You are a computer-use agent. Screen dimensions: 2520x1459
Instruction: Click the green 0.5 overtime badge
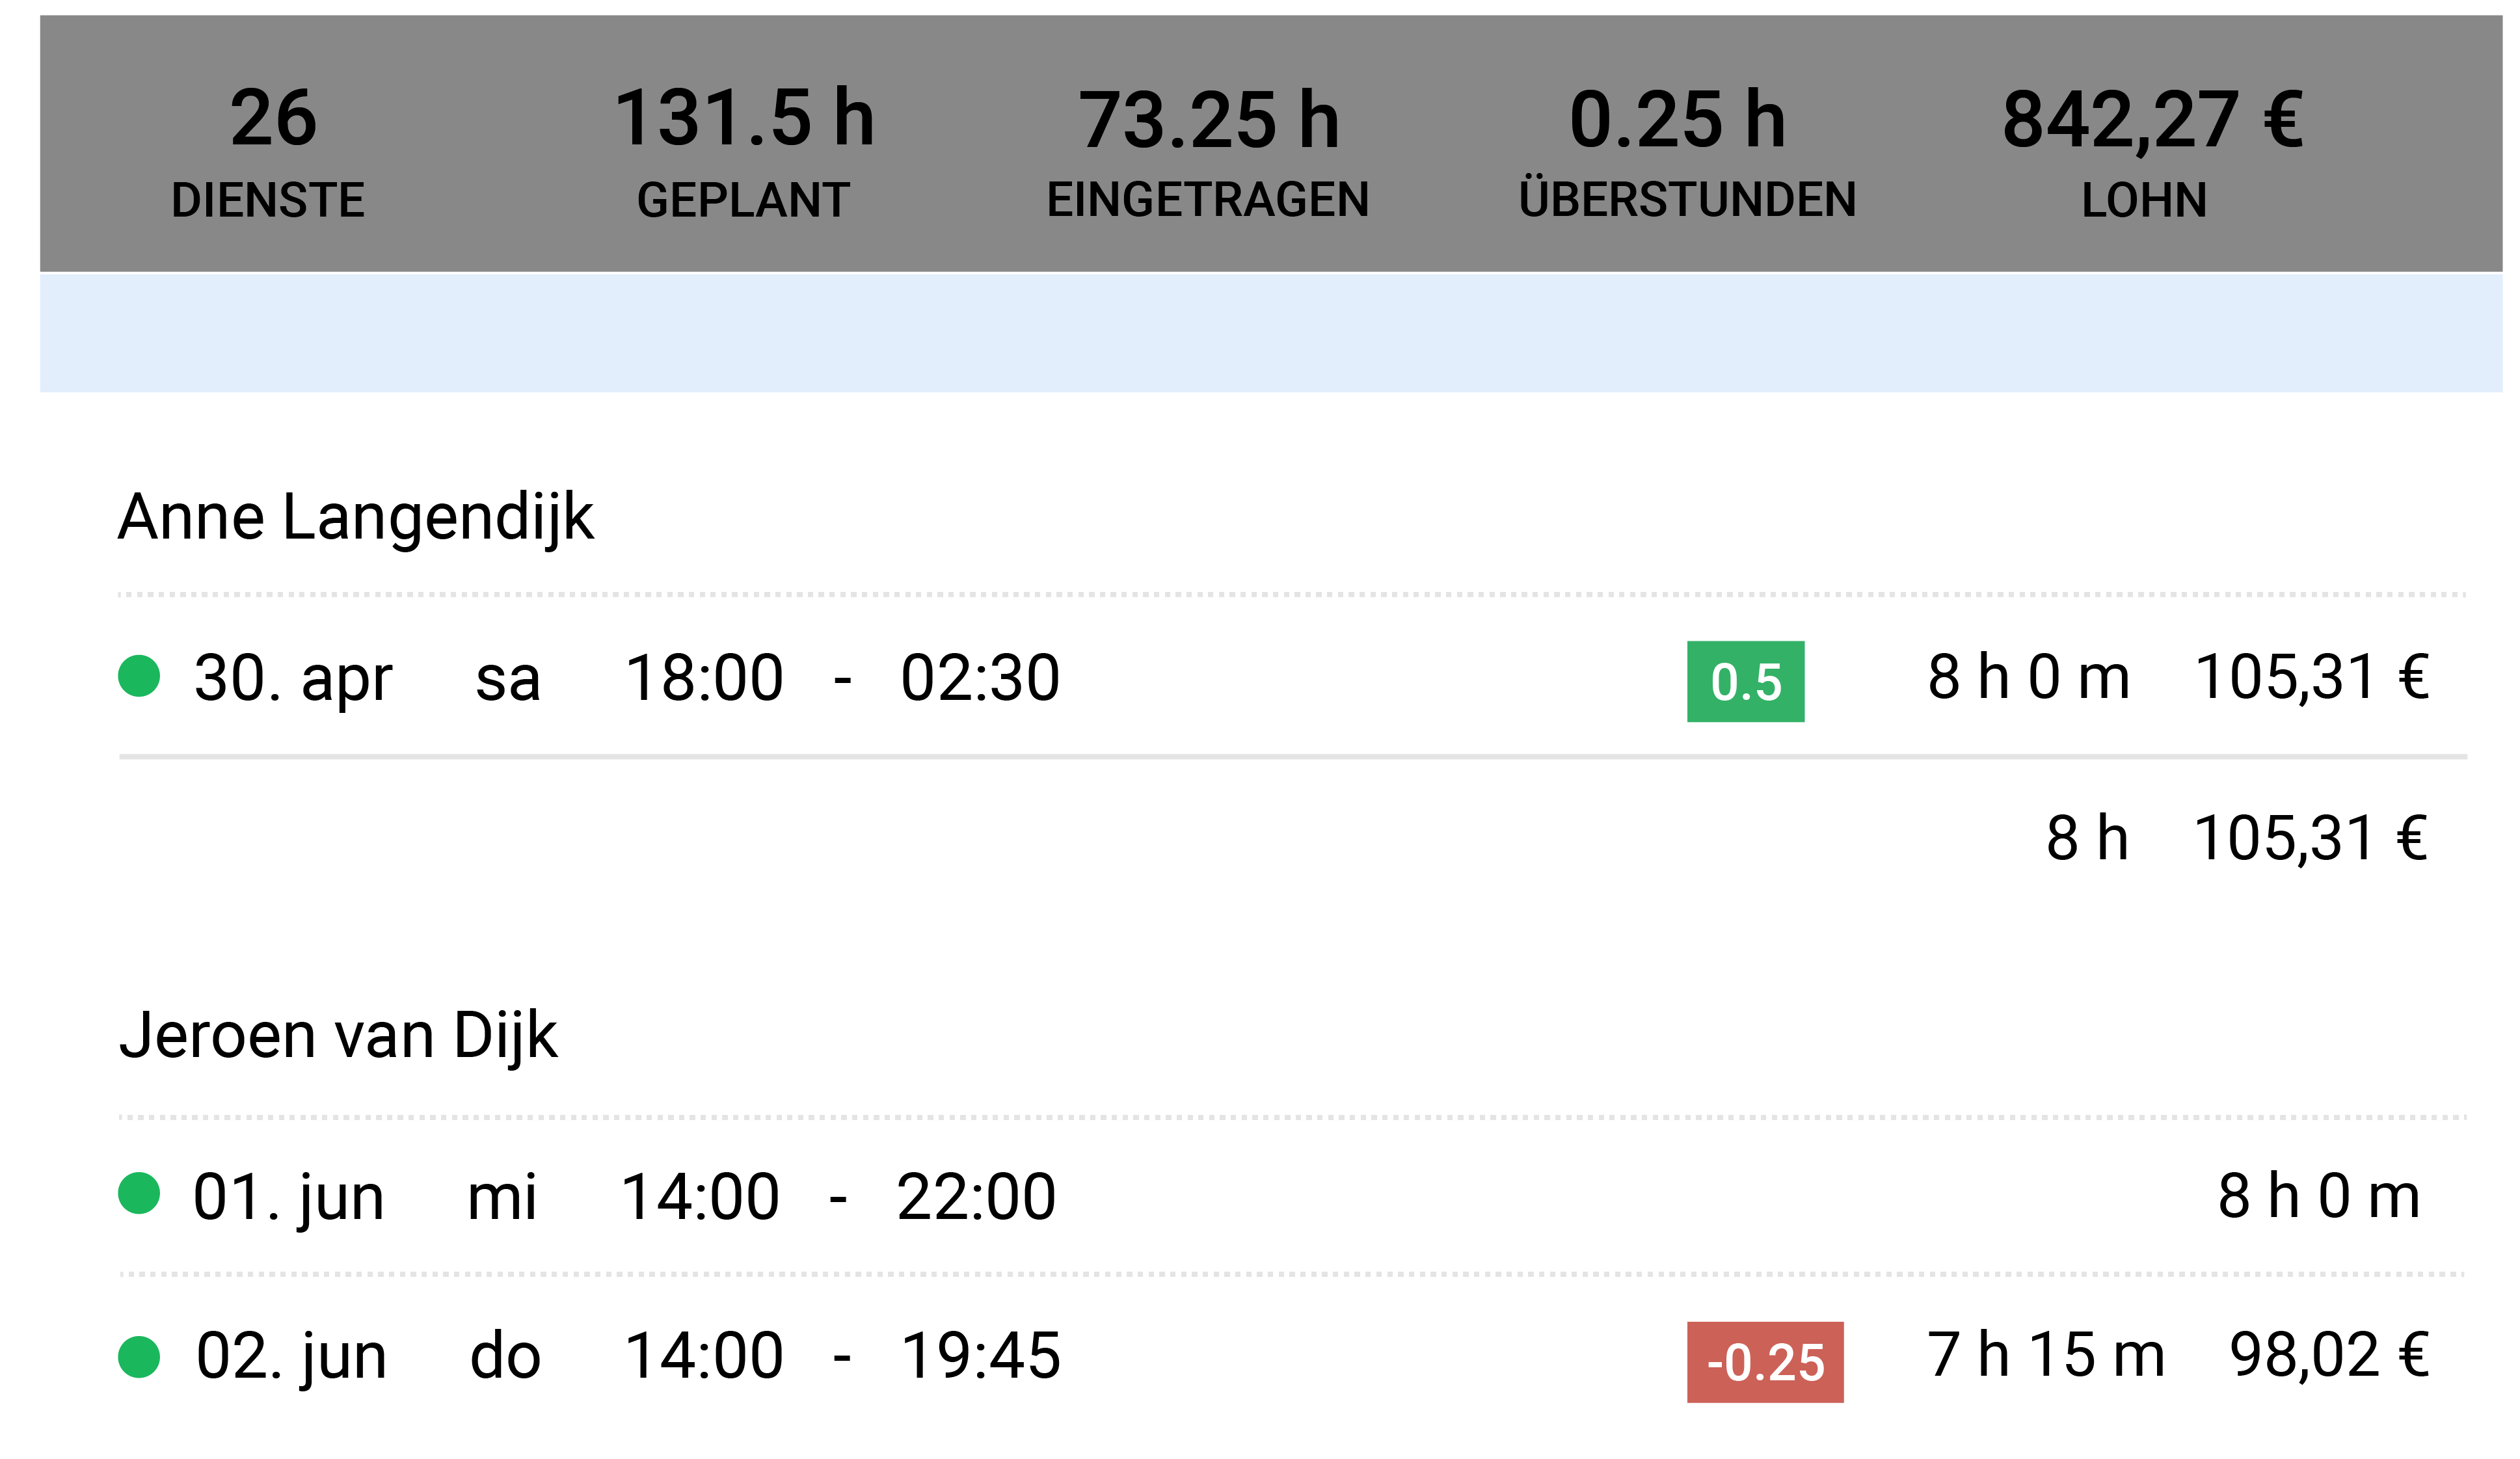[1746, 681]
